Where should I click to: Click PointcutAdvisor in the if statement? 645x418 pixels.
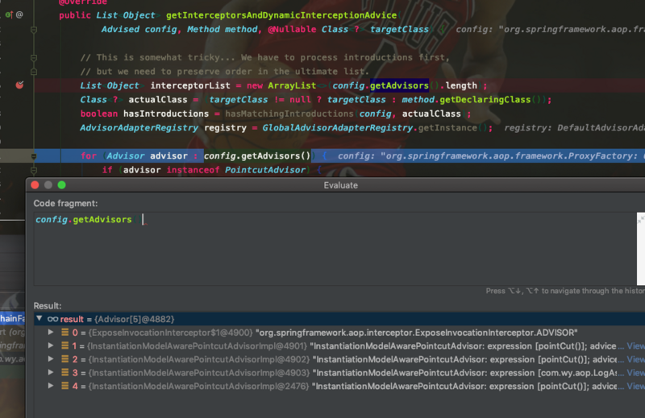pos(265,170)
